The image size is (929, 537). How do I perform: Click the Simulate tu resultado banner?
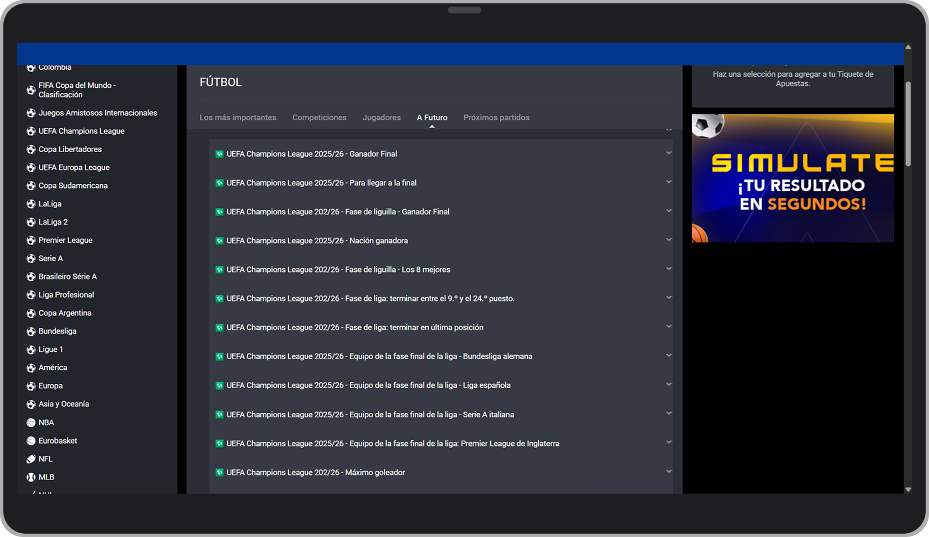point(792,178)
